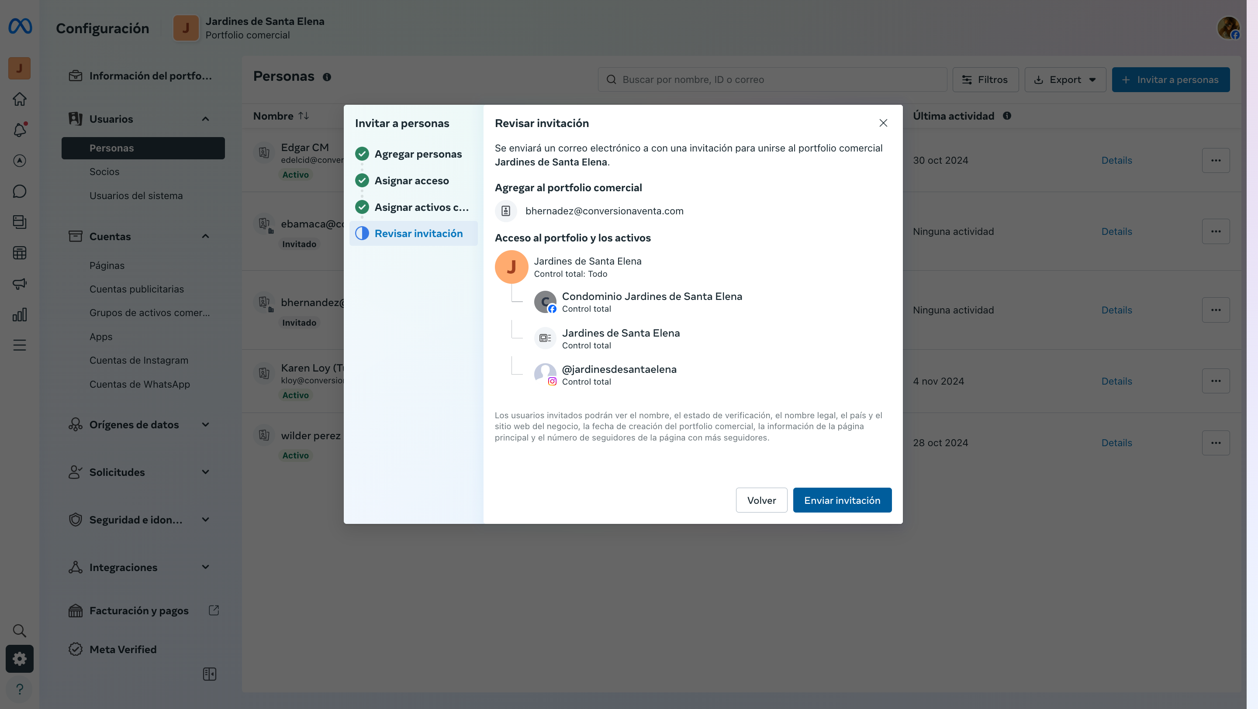Click the Volver button
Image resolution: width=1258 pixels, height=709 pixels.
[x=761, y=500]
